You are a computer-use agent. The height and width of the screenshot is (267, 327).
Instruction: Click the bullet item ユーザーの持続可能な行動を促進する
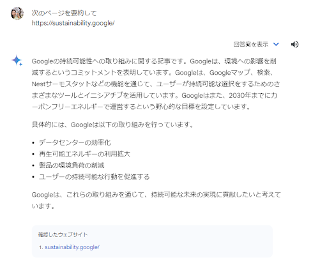click(95, 176)
